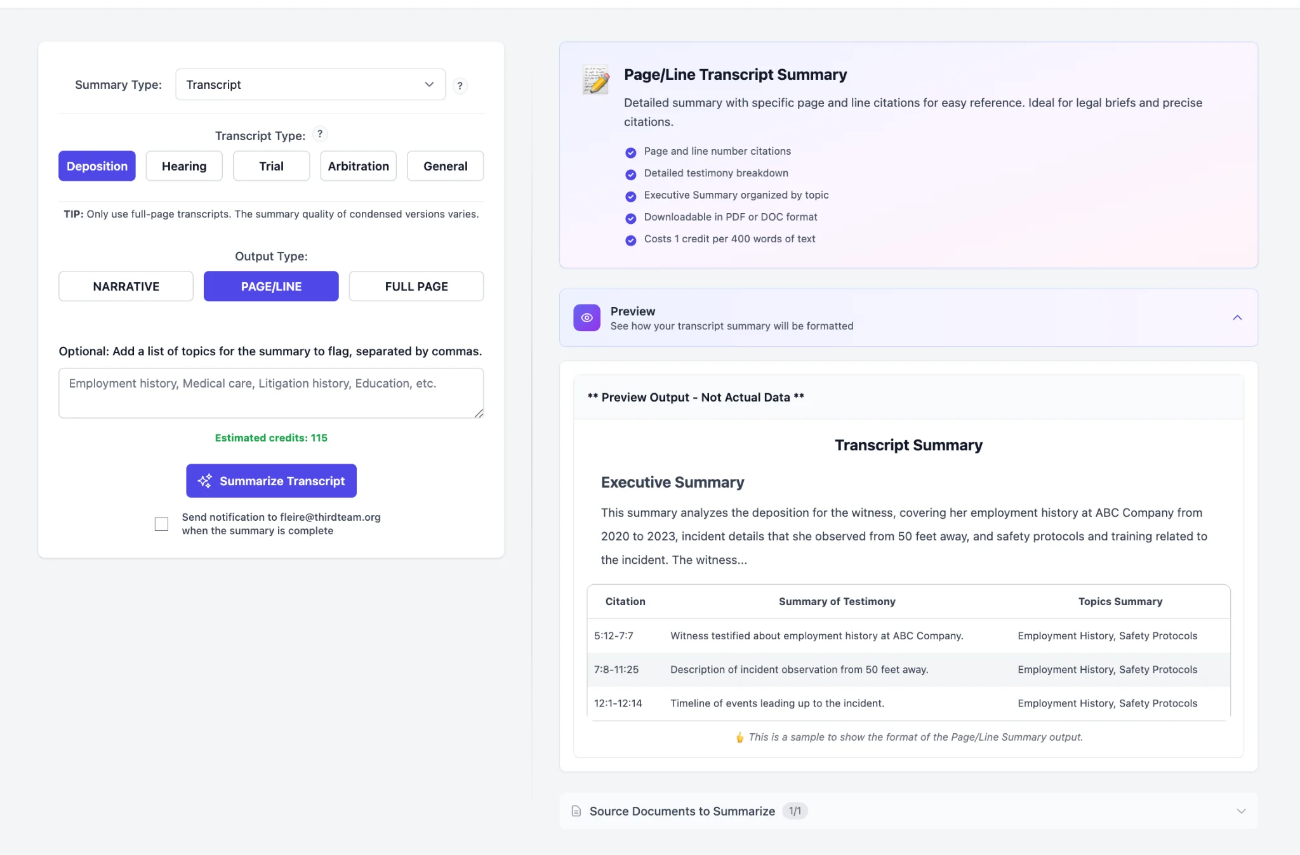Click the notepad pencil icon in summary header
This screenshot has width=1300, height=855.
point(596,80)
